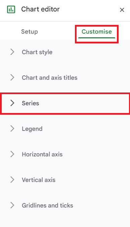Click the green Chart editor bar-chart icon

coord(11,9)
